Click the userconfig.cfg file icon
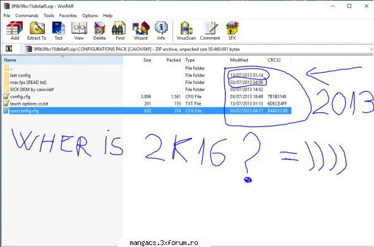374x247 pixels. [x=6, y=111]
